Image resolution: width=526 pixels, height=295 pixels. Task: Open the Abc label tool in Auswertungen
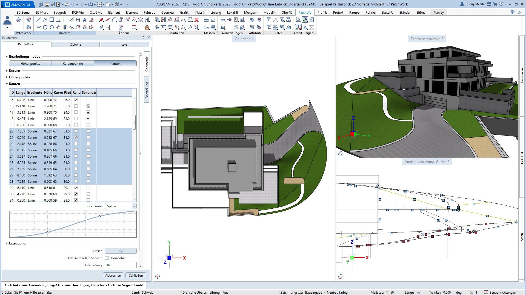pos(223,20)
